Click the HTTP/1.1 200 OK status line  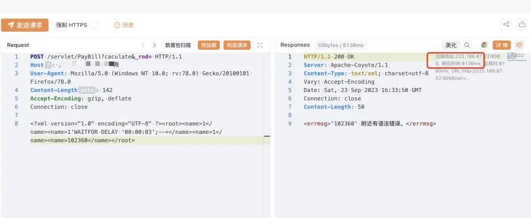coord(329,56)
